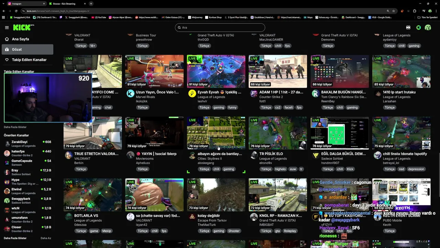Click the inbox icon in Kick header
This screenshot has height=248, width=440.
point(408,28)
